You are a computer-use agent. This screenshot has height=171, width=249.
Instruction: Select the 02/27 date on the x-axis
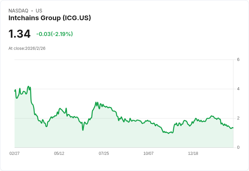tap(15, 153)
